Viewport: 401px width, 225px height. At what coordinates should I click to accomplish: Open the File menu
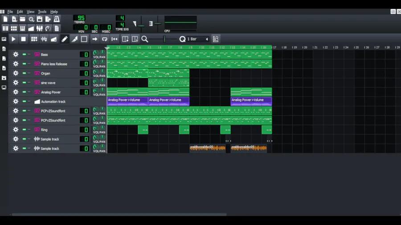(10, 12)
